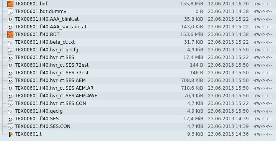Click the text file icon of TEX00601.fl40.beta_ct.txt
This screenshot has width=276, height=141.
click(x=10, y=42)
